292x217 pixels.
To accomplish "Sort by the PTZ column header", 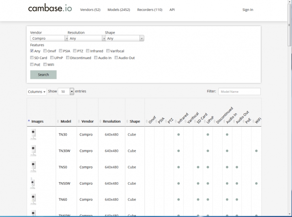I will pos(170,121).
